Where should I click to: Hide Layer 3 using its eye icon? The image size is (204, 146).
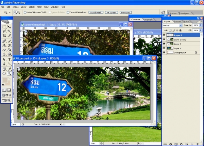(x=164, y=35)
